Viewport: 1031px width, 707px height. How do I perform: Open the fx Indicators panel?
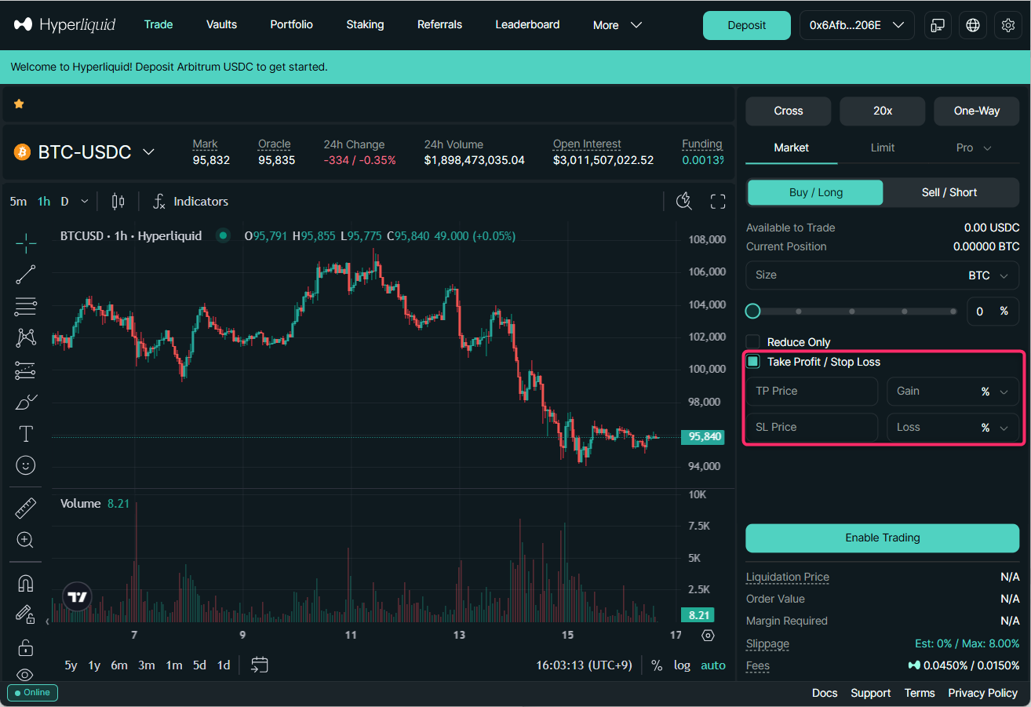(x=191, y=201)
